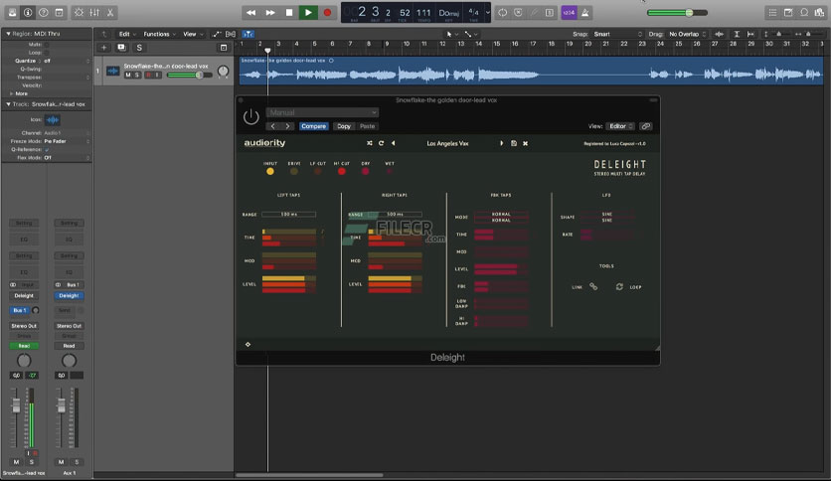This screenshot has width=831, height=481.
Task: Click the green Play button
Action: click(308, 12)
